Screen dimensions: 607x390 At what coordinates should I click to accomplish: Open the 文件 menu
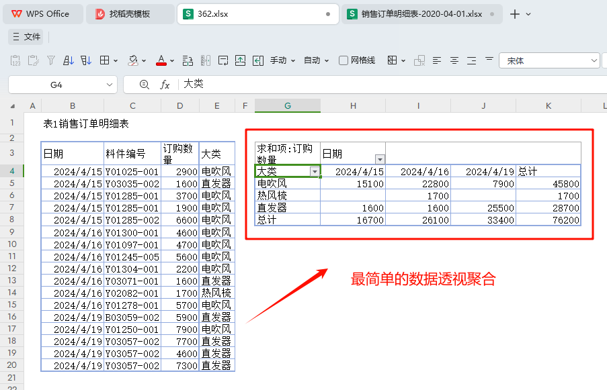pyautogui.click(x=26, y=37)
